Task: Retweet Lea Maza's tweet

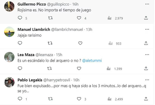Action: (x=50, y=68)
